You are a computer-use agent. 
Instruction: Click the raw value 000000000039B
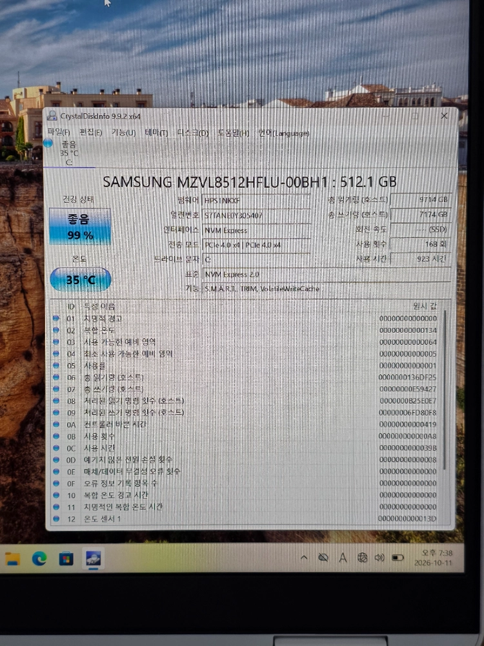point(407,448)
